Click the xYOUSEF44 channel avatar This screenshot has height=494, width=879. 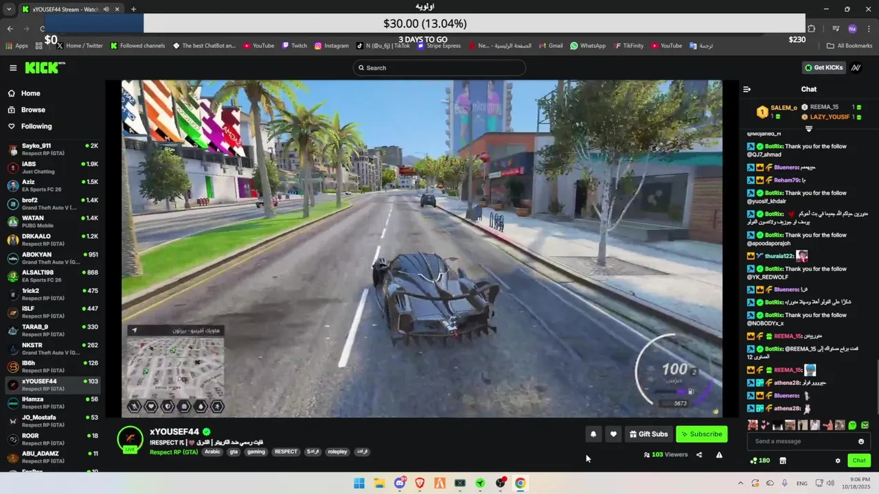(130, 439)
